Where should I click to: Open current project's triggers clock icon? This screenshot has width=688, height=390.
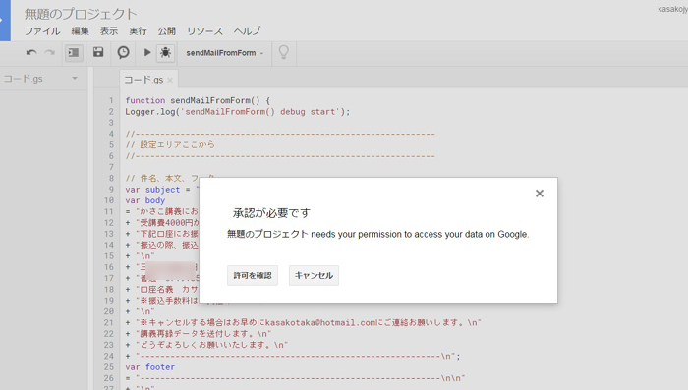(123, 52)
